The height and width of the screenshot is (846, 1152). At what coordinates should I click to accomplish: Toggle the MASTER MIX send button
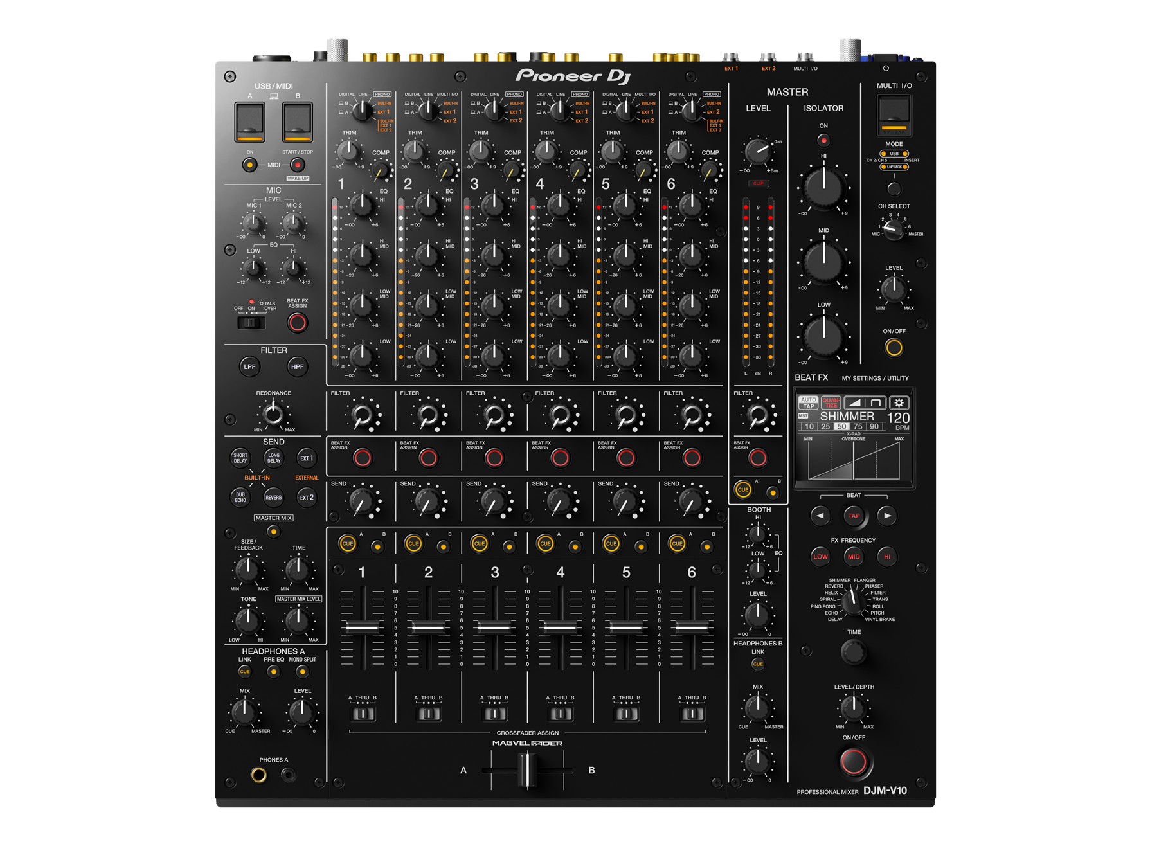coord(274,532)
